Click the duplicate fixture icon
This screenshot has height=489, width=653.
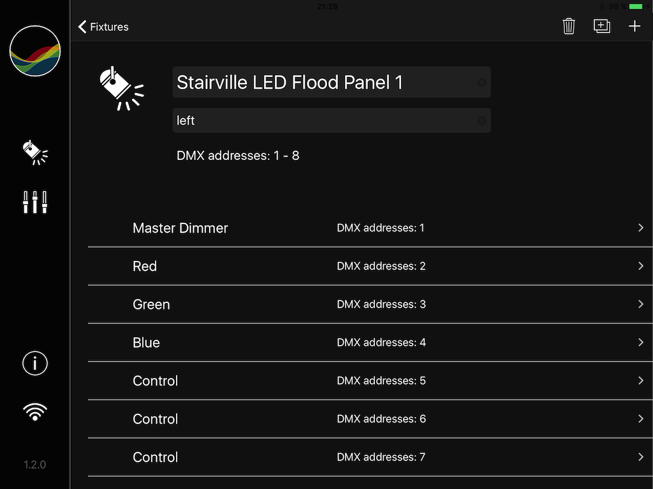coord(602,27)
